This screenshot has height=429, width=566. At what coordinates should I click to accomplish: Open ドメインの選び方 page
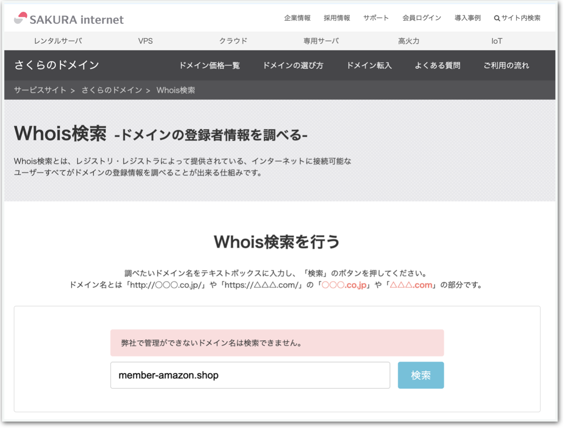[x=293, y=66]
